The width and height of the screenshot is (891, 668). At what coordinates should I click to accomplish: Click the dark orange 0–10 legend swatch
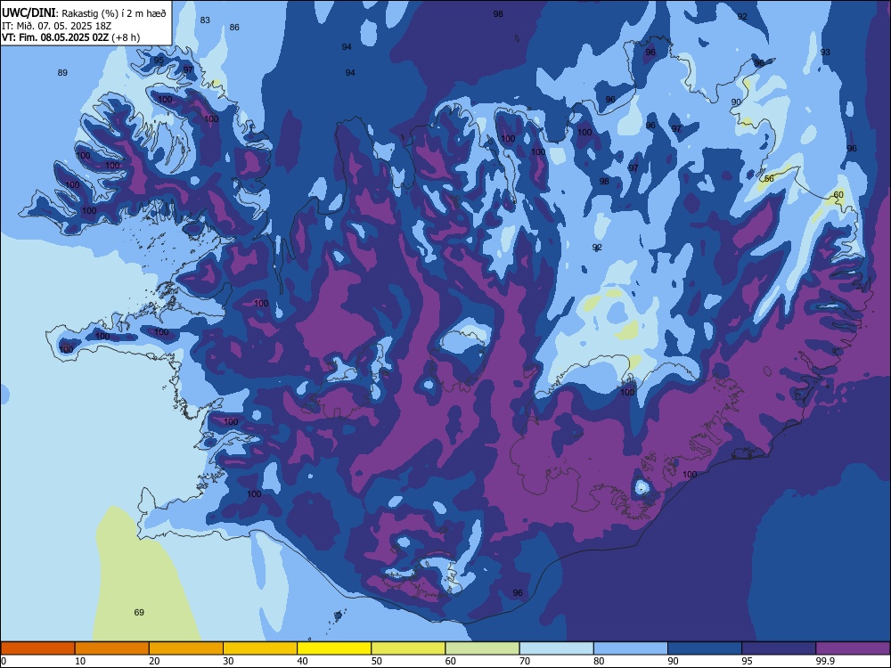click(x=37, y=648)
